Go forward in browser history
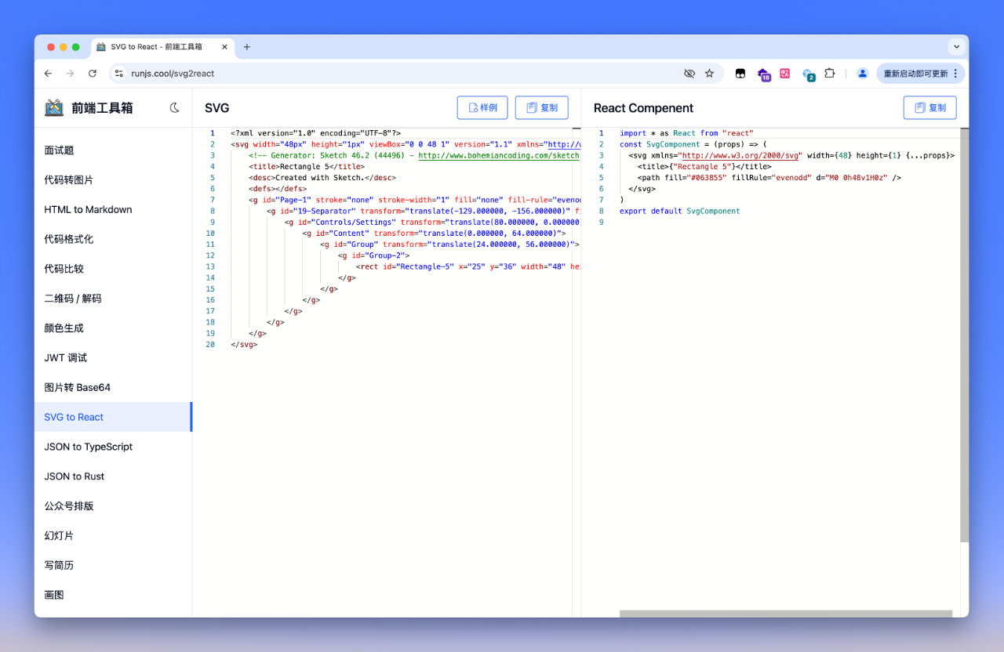The image size is (1004, 652). tap(70, 74)
